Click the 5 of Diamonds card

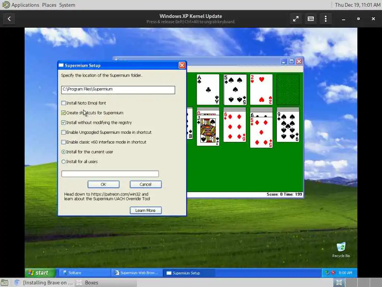pos(262,132)
